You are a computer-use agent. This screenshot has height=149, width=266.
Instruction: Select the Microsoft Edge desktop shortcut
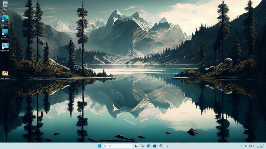click(x=5, y=20)
